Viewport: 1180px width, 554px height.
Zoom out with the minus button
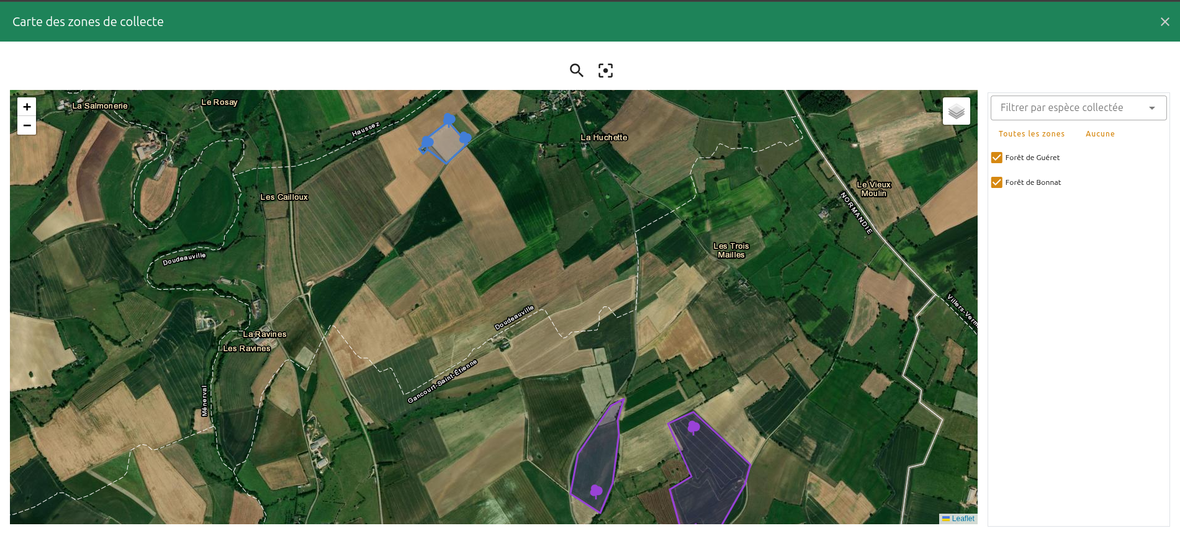27,125
